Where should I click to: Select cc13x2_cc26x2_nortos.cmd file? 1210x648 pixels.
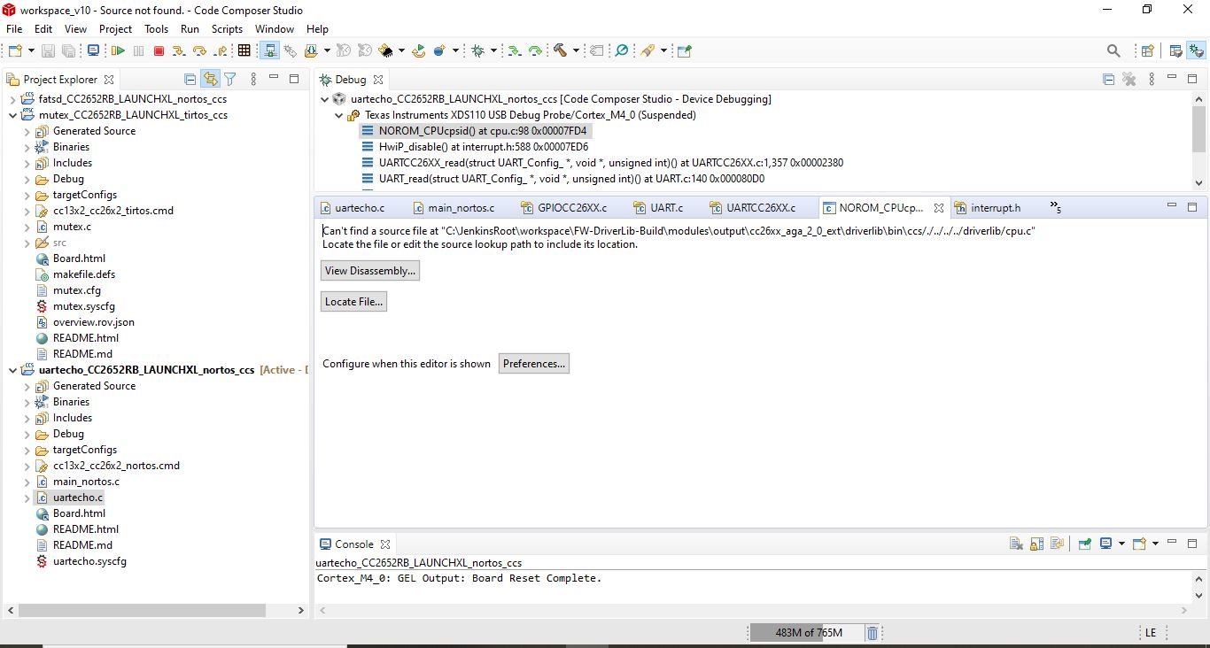point(116,466)
